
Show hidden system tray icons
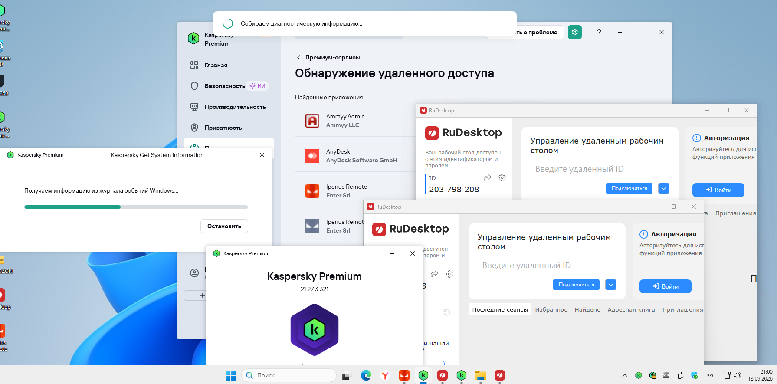[x=625, y=375]
